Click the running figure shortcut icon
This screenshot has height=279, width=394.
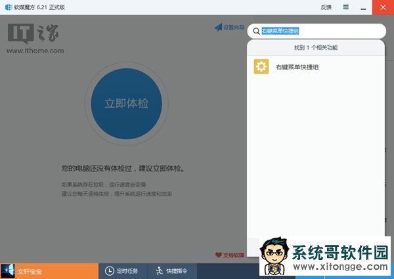coord(158,270)
